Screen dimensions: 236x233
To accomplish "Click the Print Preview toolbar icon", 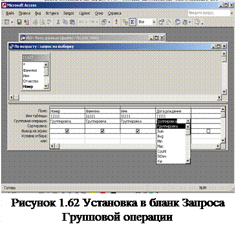I will coord(42,22).
